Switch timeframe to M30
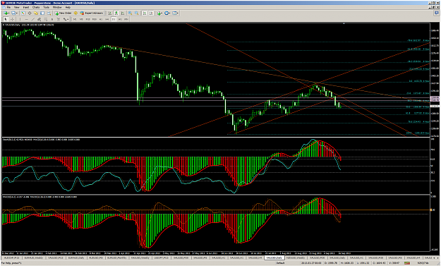 [95, 19]
